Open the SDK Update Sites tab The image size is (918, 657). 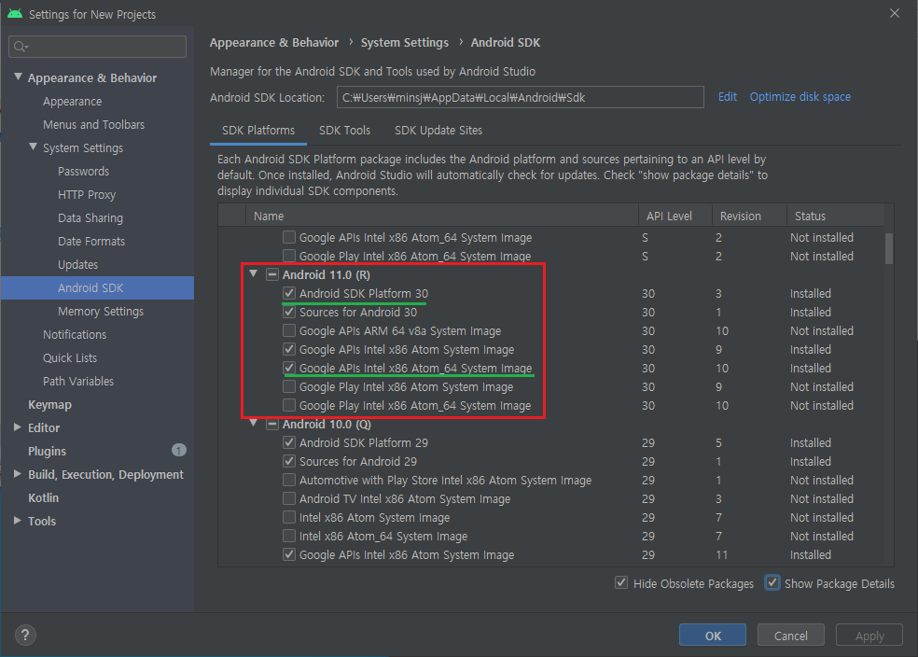[x=438, y=130]
